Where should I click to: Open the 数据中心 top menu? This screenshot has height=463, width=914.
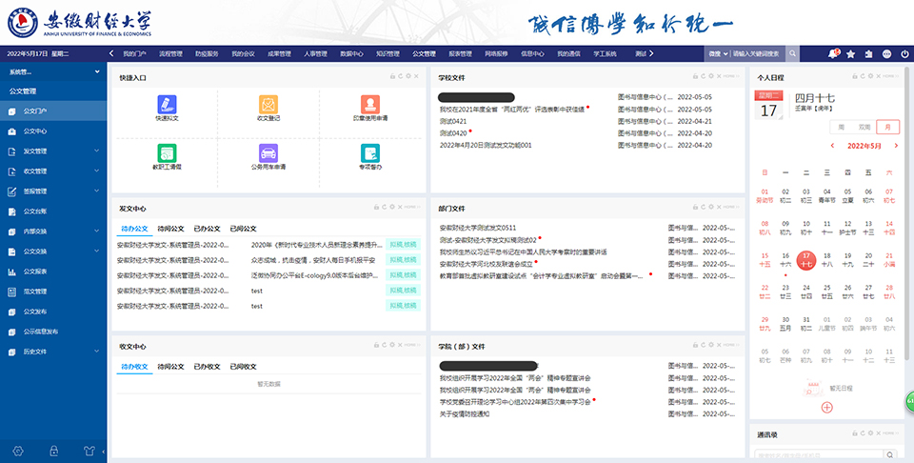click(351, 53)
